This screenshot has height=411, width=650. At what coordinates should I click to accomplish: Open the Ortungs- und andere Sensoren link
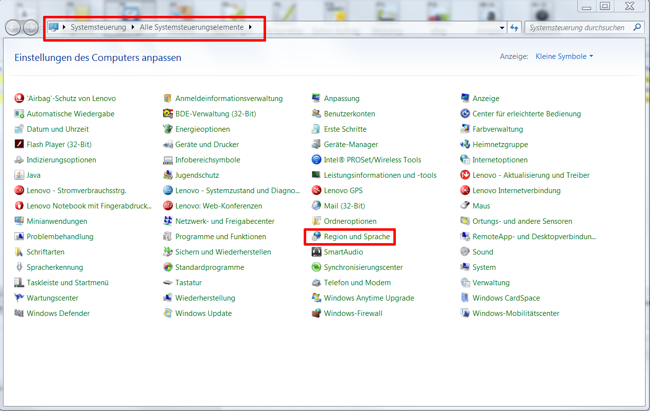pyautogui.click(x=522, y=221)
